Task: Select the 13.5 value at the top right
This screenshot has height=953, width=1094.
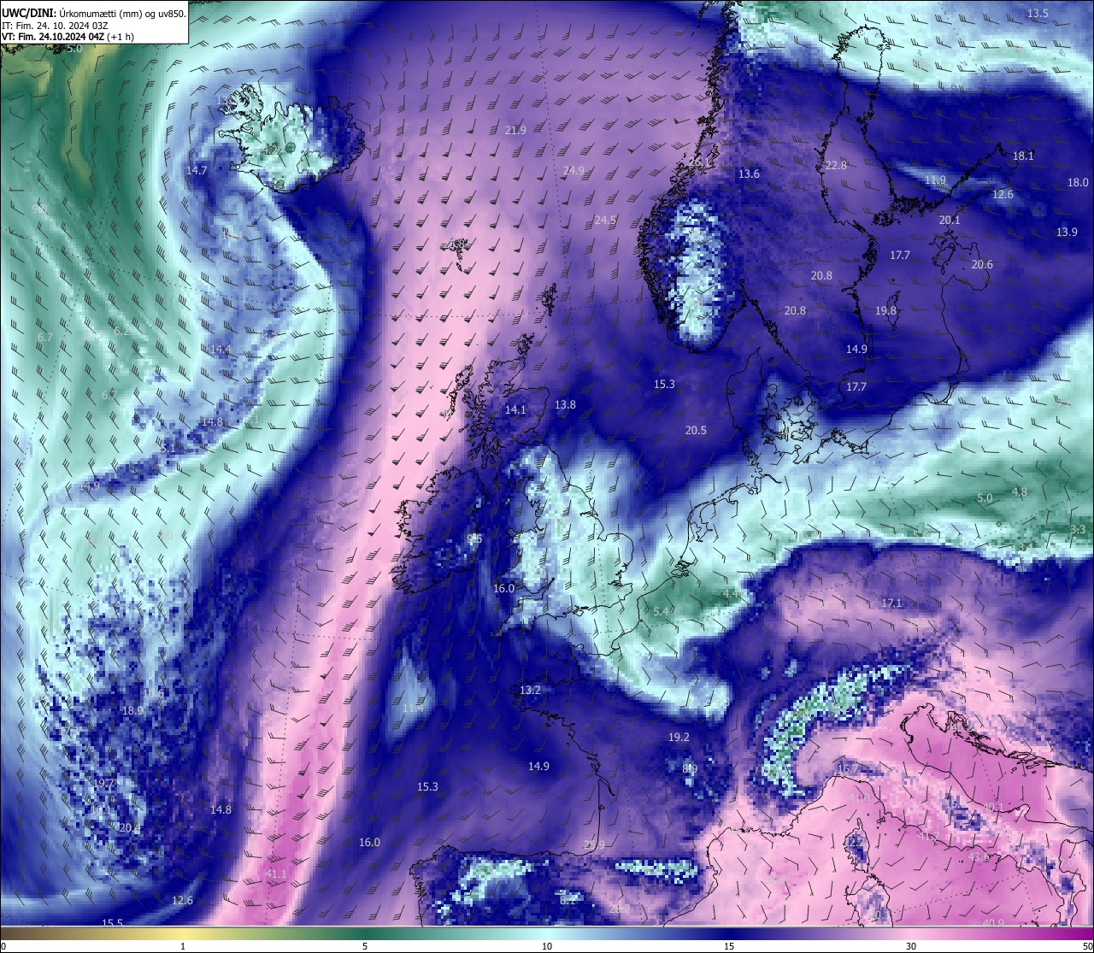Action: tap(1038, 13)
